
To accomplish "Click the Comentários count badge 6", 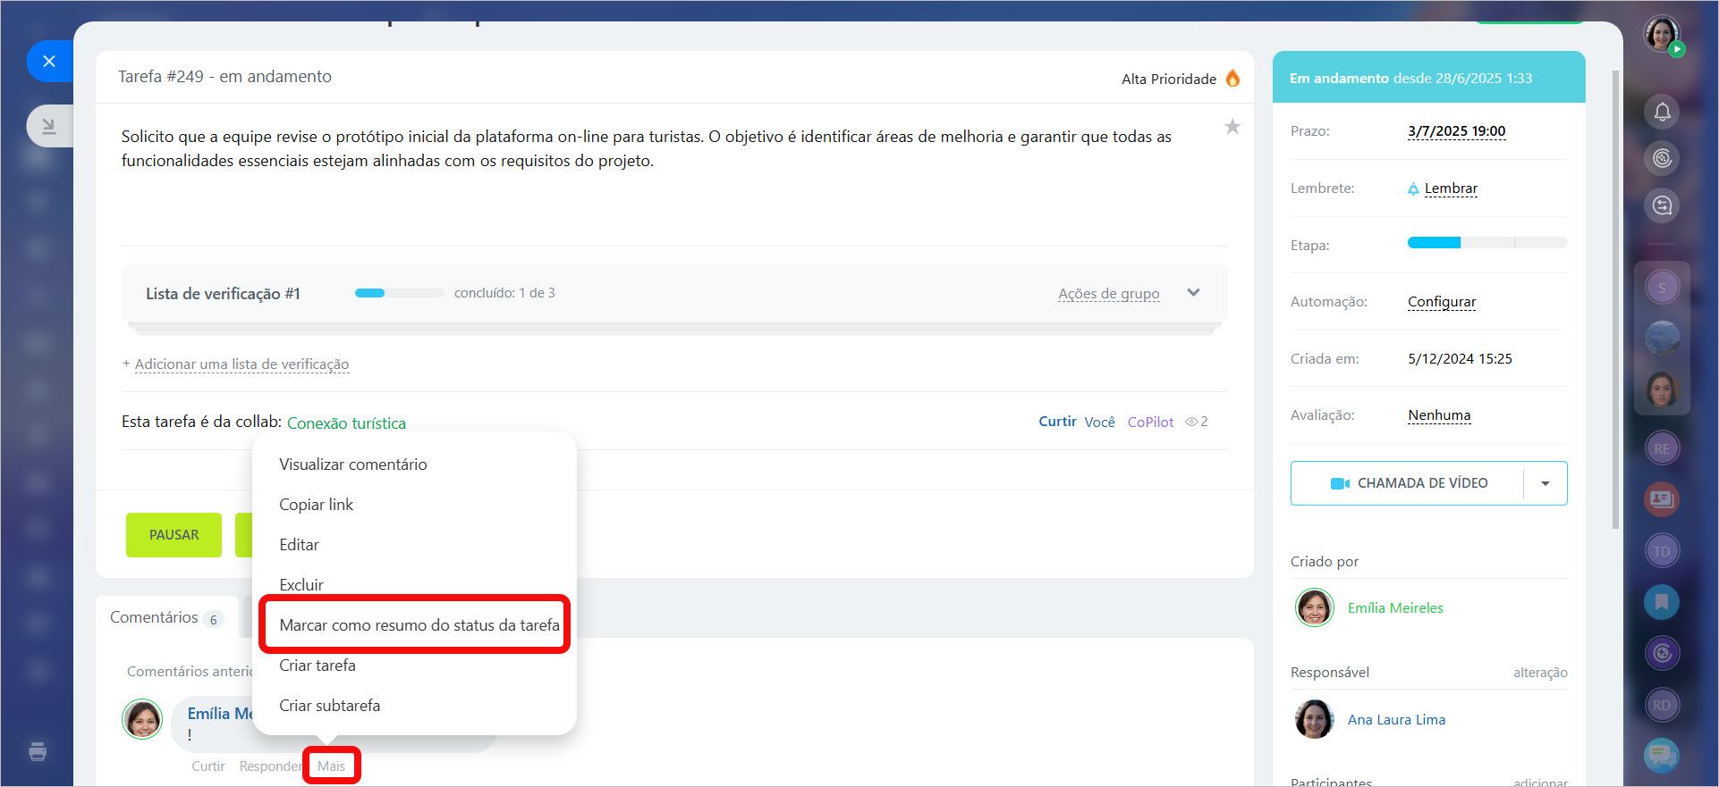I will (213, 619).
